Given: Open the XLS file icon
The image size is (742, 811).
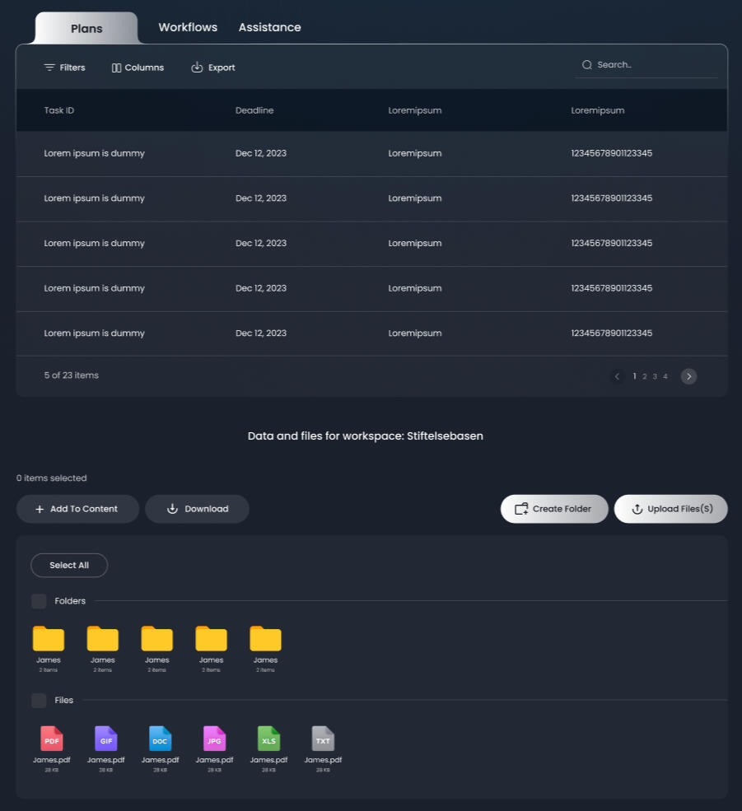Looking at the screenshot, I should tap(268, 738).
